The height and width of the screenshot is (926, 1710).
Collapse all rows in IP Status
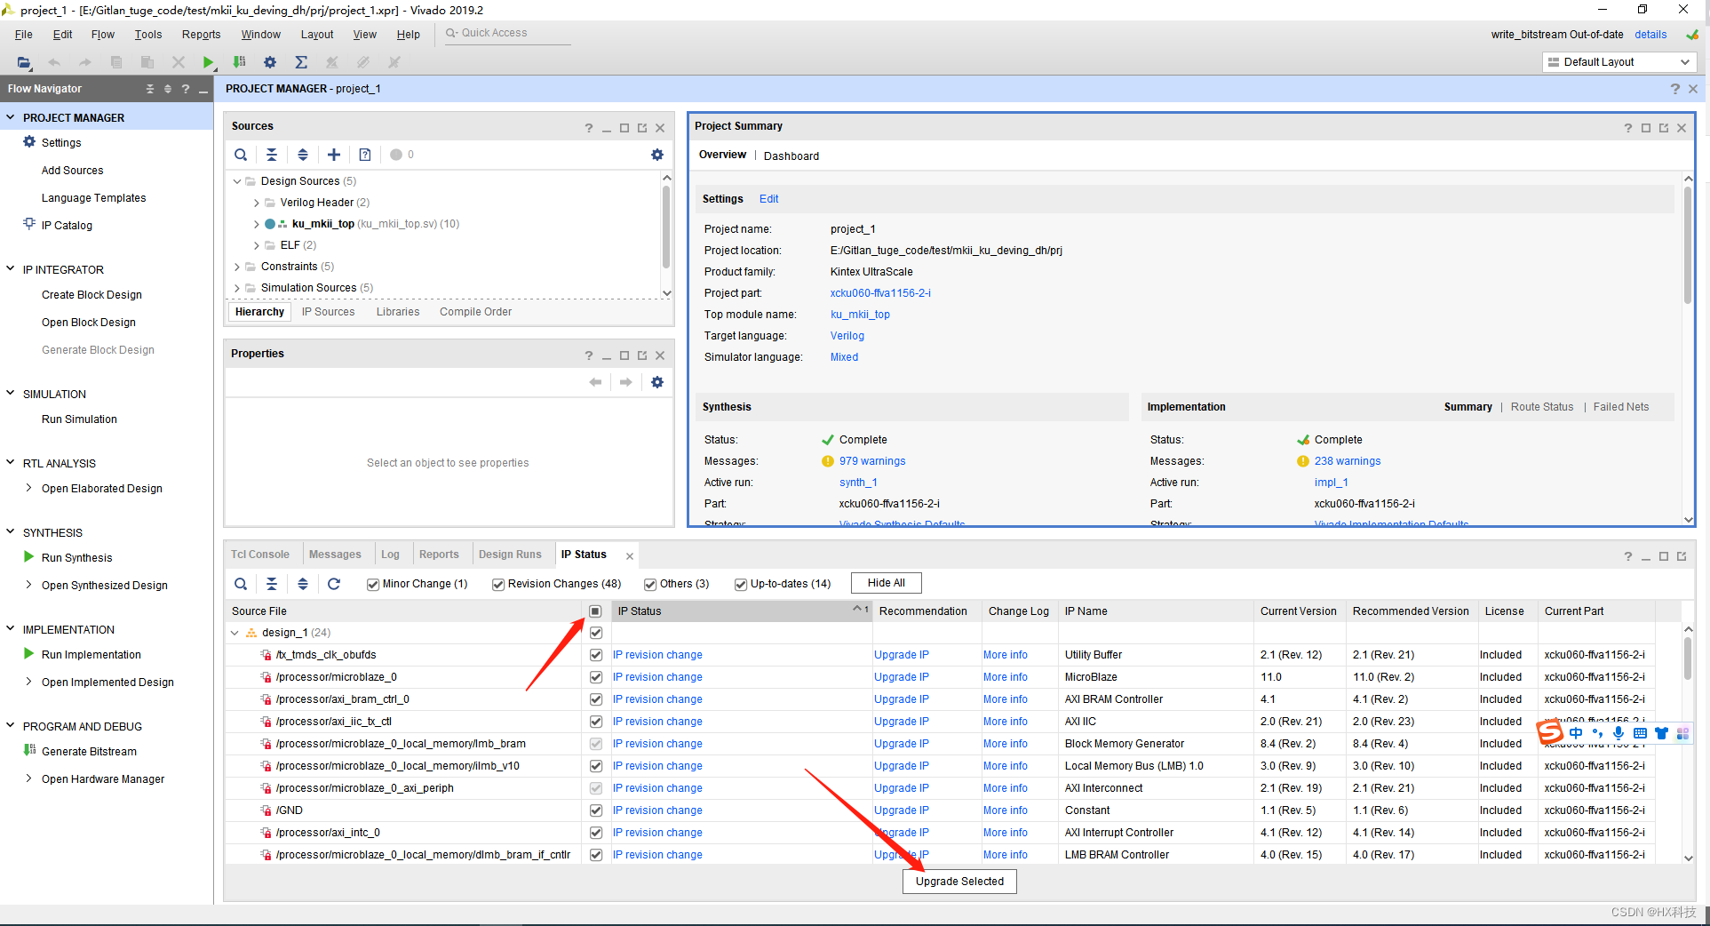point(272,584)
